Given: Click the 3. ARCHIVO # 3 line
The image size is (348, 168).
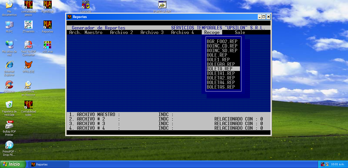Looking at the screenshot, I should click(x=168, y=124).
